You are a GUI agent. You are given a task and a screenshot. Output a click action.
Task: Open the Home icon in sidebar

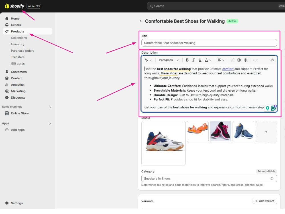(7, 18)
